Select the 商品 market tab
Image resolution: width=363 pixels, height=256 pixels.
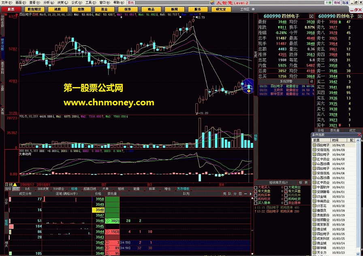point(151,9)
